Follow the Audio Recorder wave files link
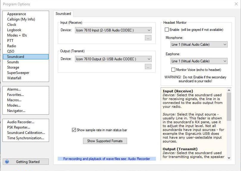Image resolution: width=241 pixels, height=171 pixels. tap(107, 159)
